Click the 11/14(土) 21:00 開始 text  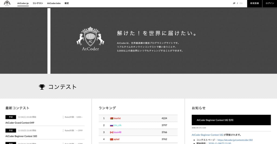coord(27,117)
